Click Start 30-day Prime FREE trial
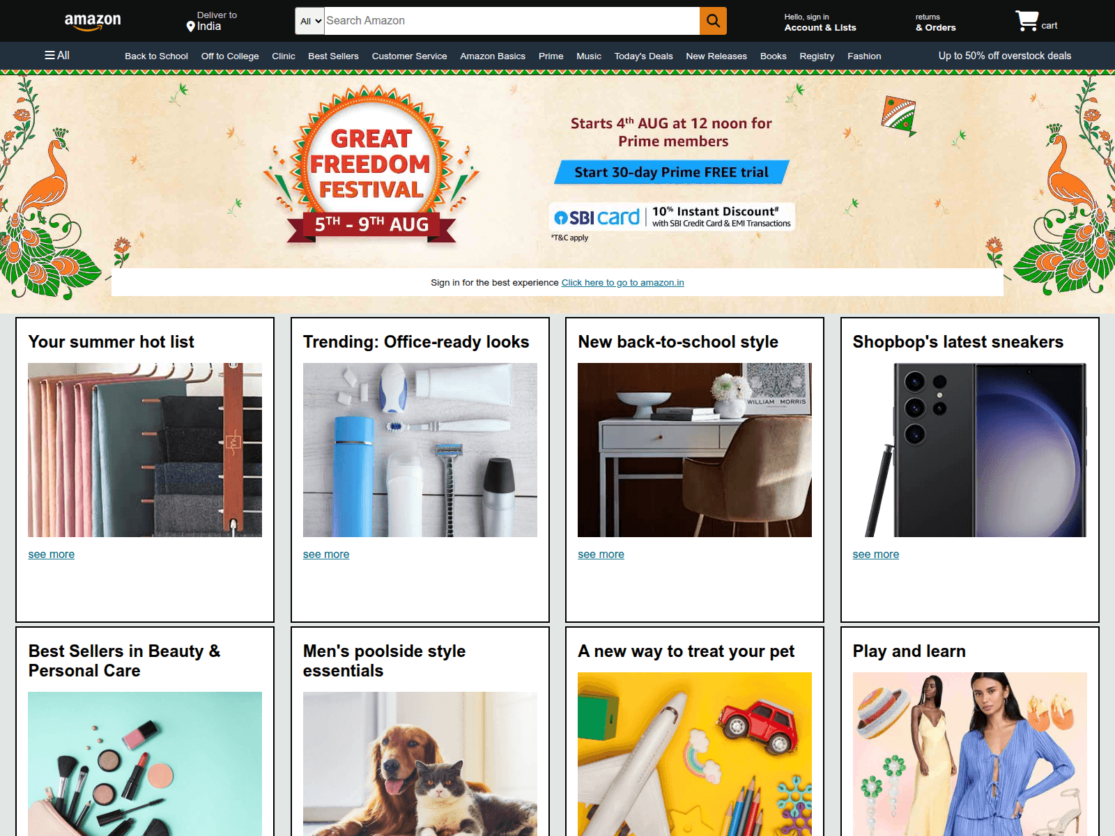Screen dimensions: 1115x836 pyautogui.click(x=671, y=172)
